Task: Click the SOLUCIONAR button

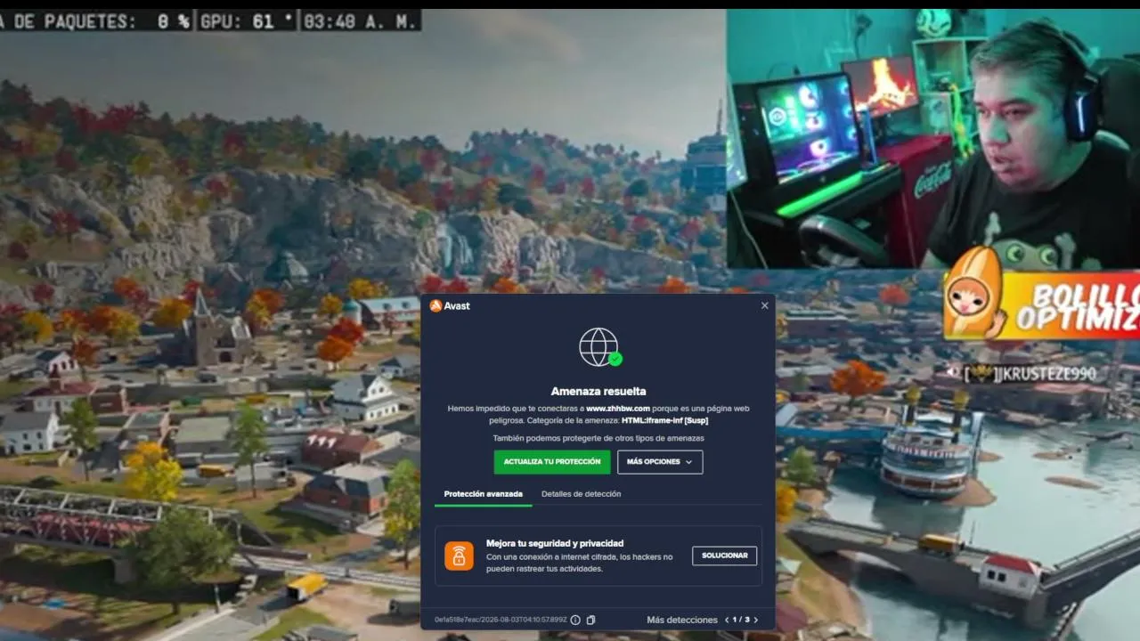Action: 724,556
